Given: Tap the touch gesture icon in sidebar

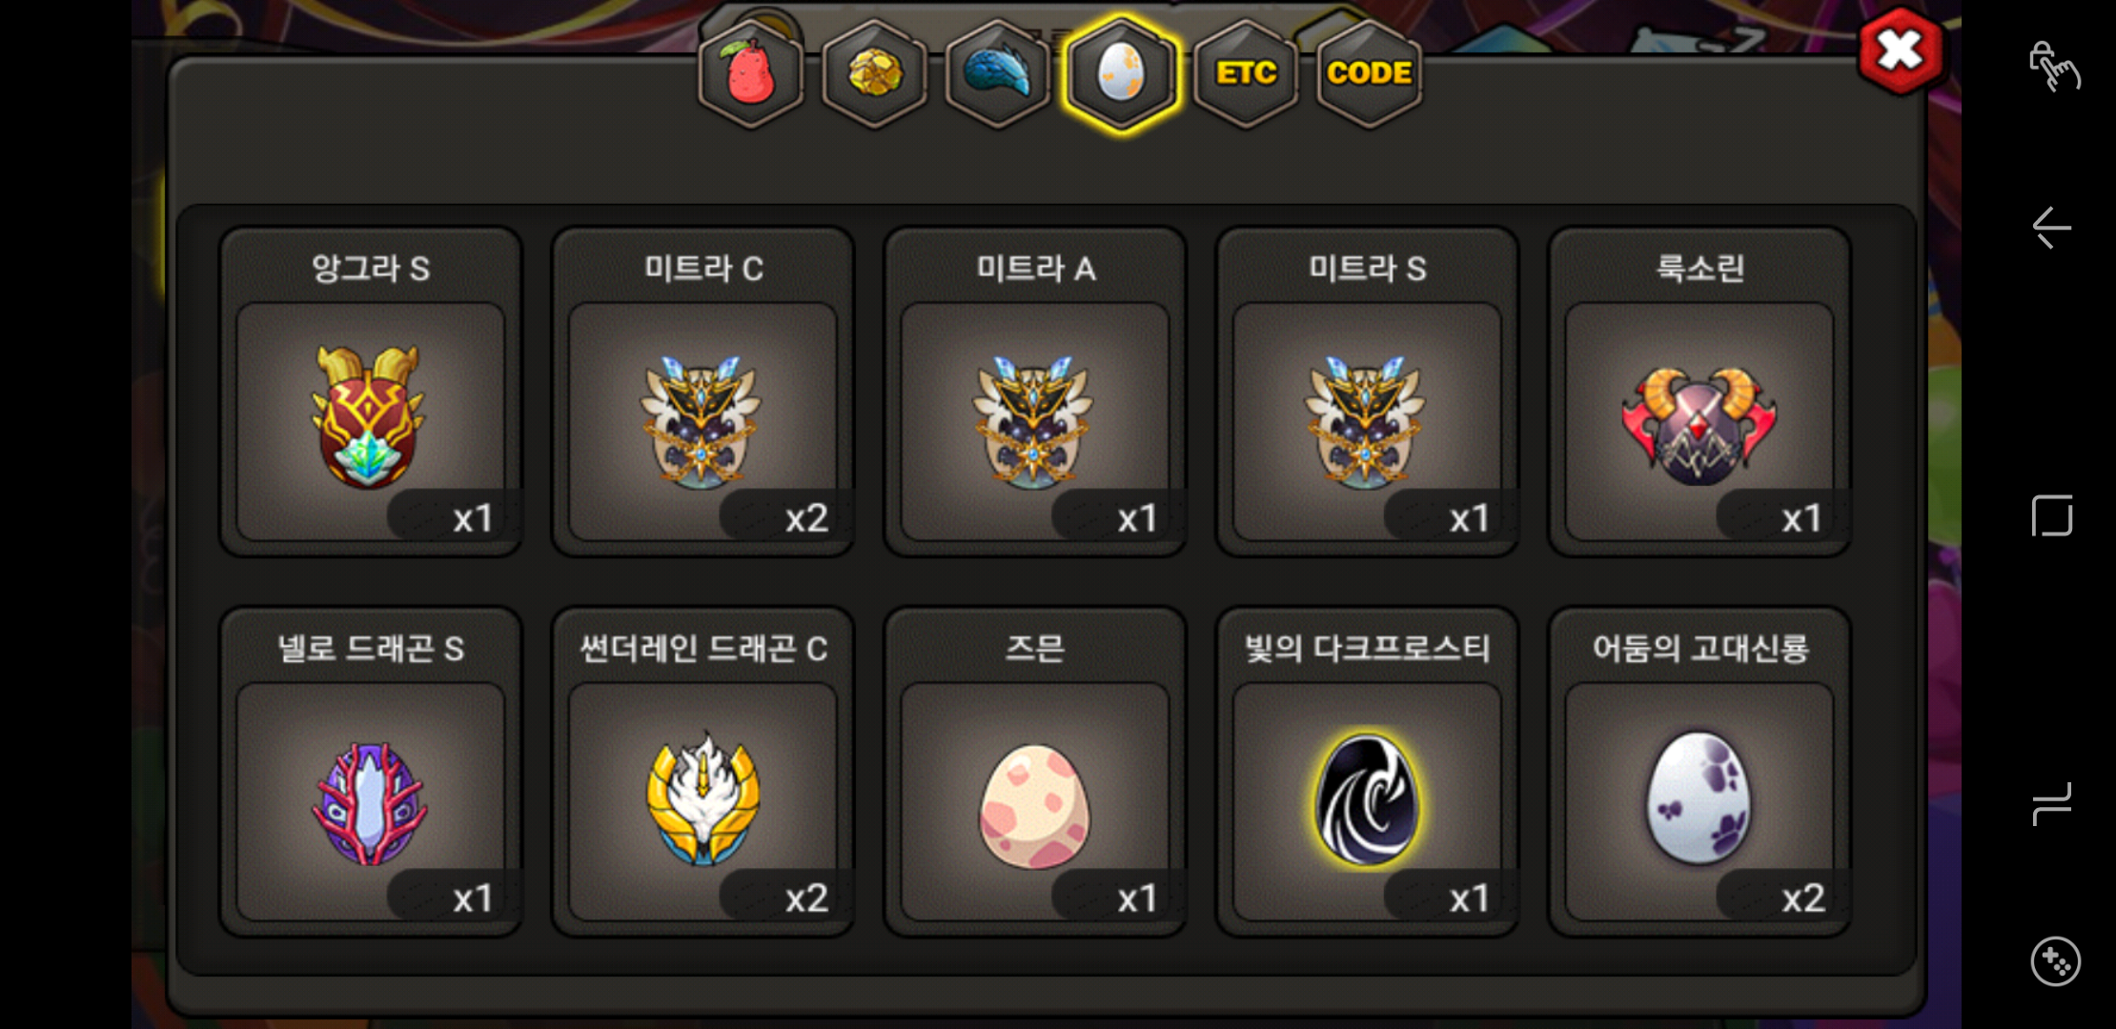Looking at the screenshot, I should pyautogui.click(x=2054, y=66).
